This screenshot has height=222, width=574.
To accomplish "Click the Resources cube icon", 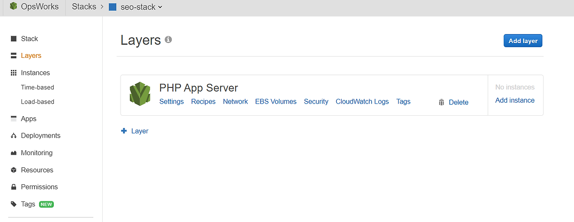I will 13,170.
